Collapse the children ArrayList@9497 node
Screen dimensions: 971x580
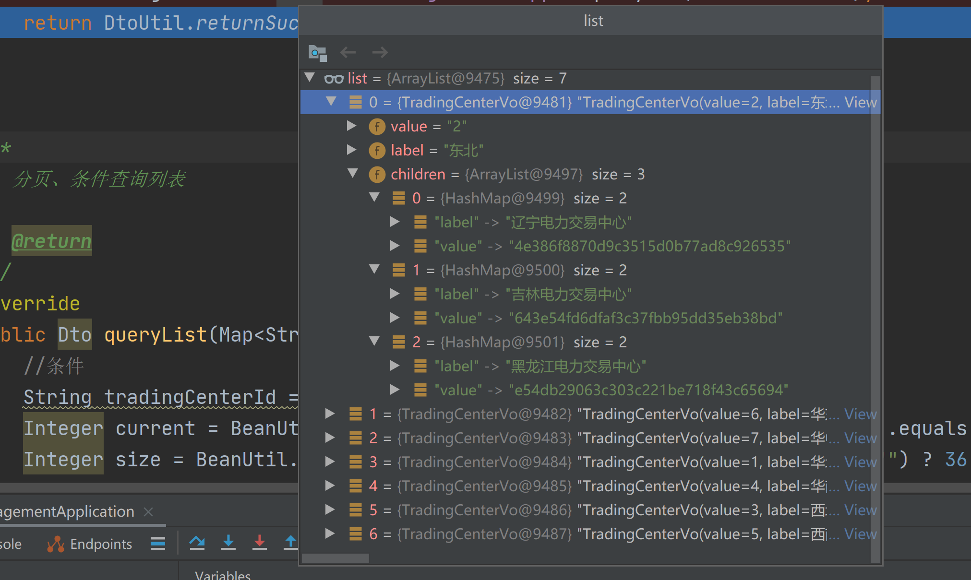tap(353, 173)
